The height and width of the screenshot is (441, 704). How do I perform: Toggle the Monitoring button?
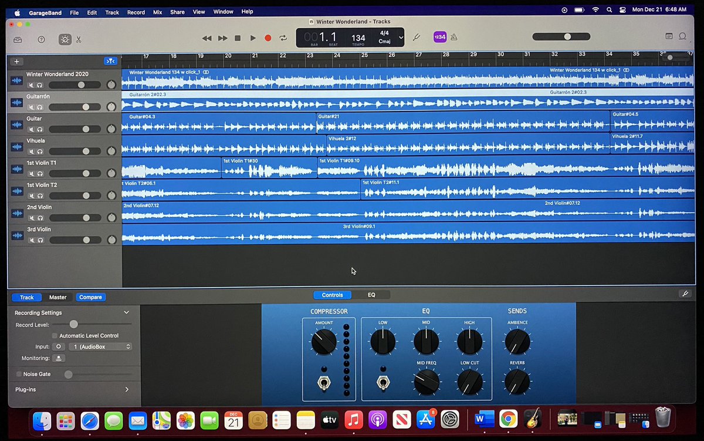(x=59, y=358)
